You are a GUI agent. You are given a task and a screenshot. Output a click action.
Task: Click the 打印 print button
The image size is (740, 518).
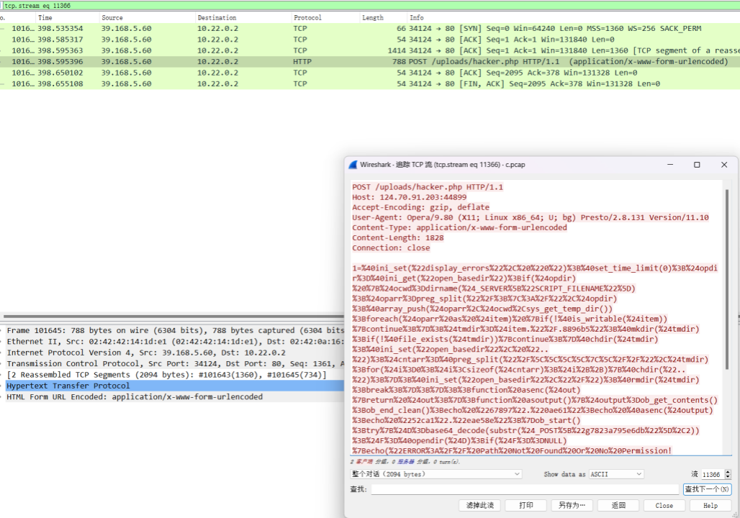tap(526, 506)
